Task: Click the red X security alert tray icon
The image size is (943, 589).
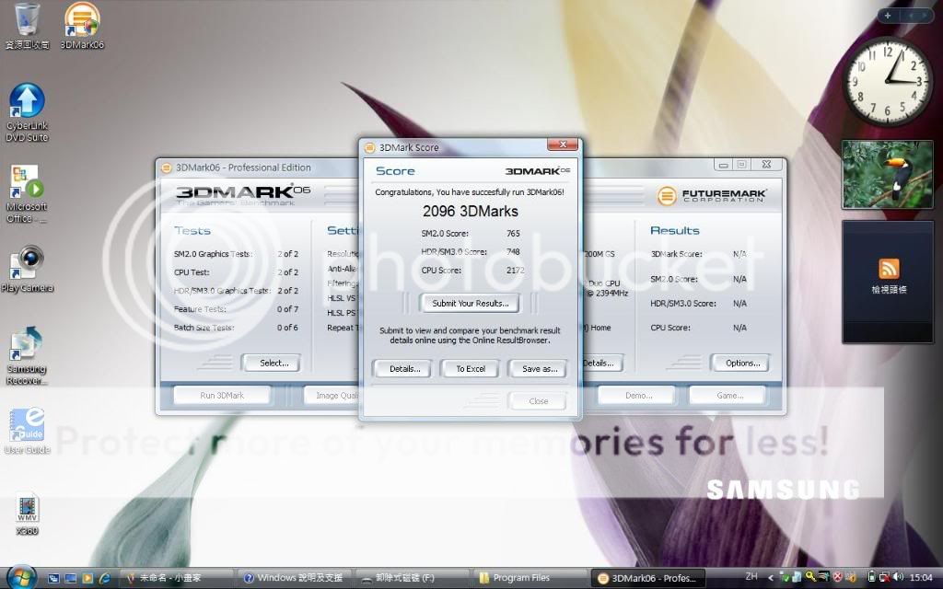Action: click(837, 578)
